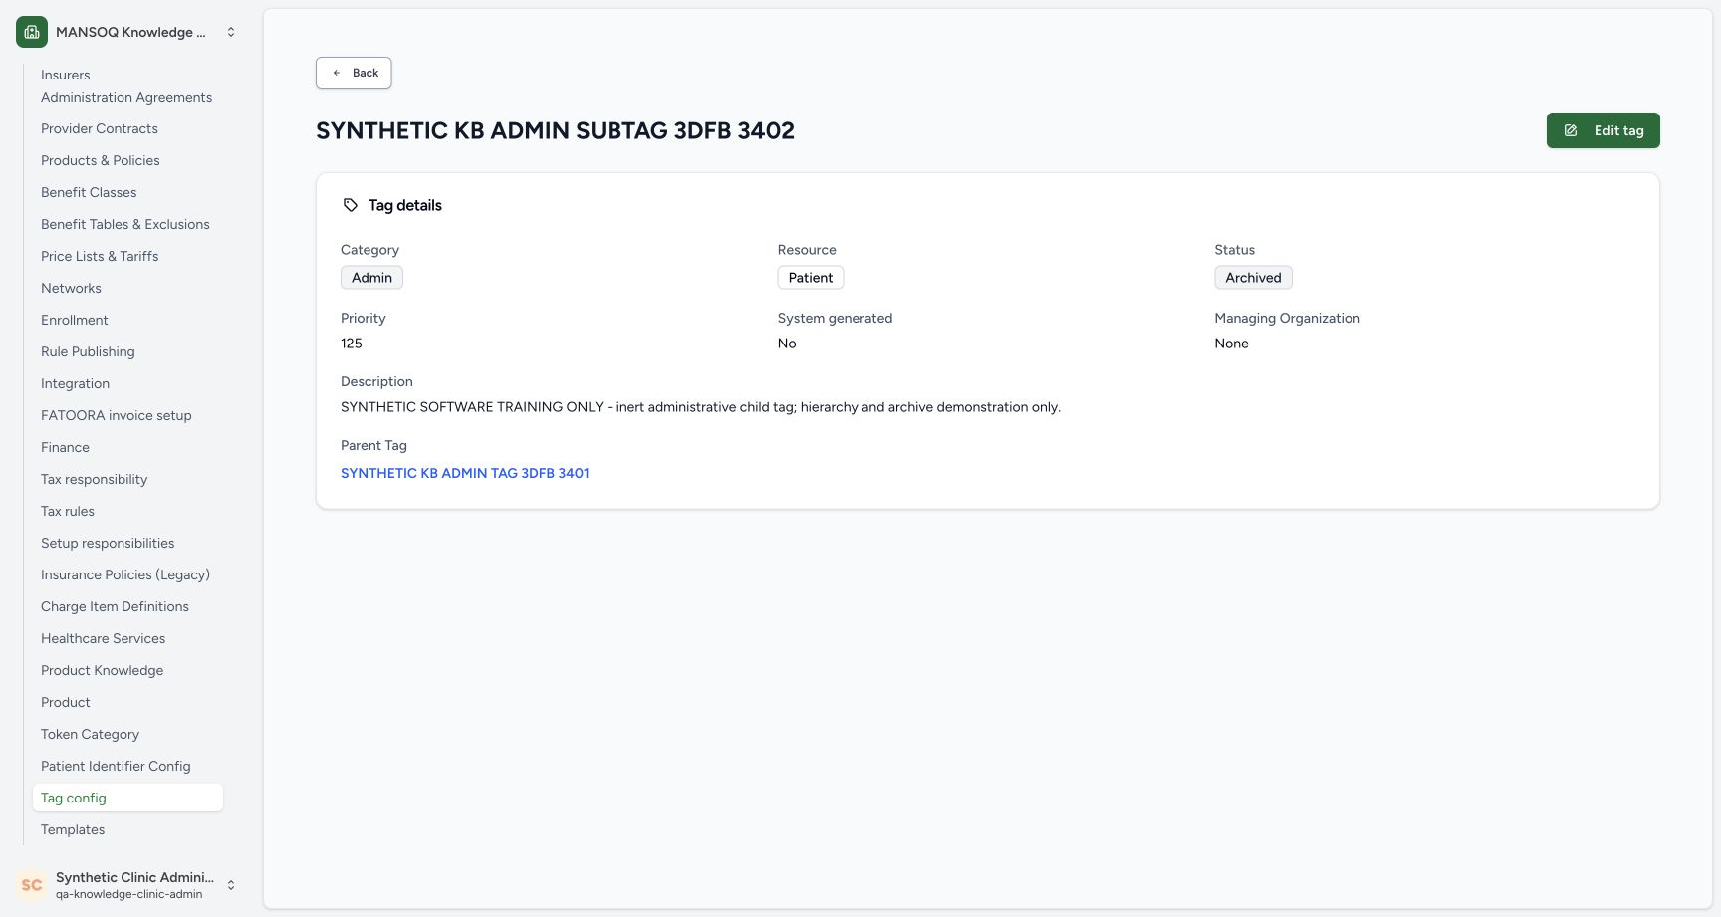This screenshot has width=1721, height=917.
Task: Open Setup responsibilities
Action: [x=108, y=543]
